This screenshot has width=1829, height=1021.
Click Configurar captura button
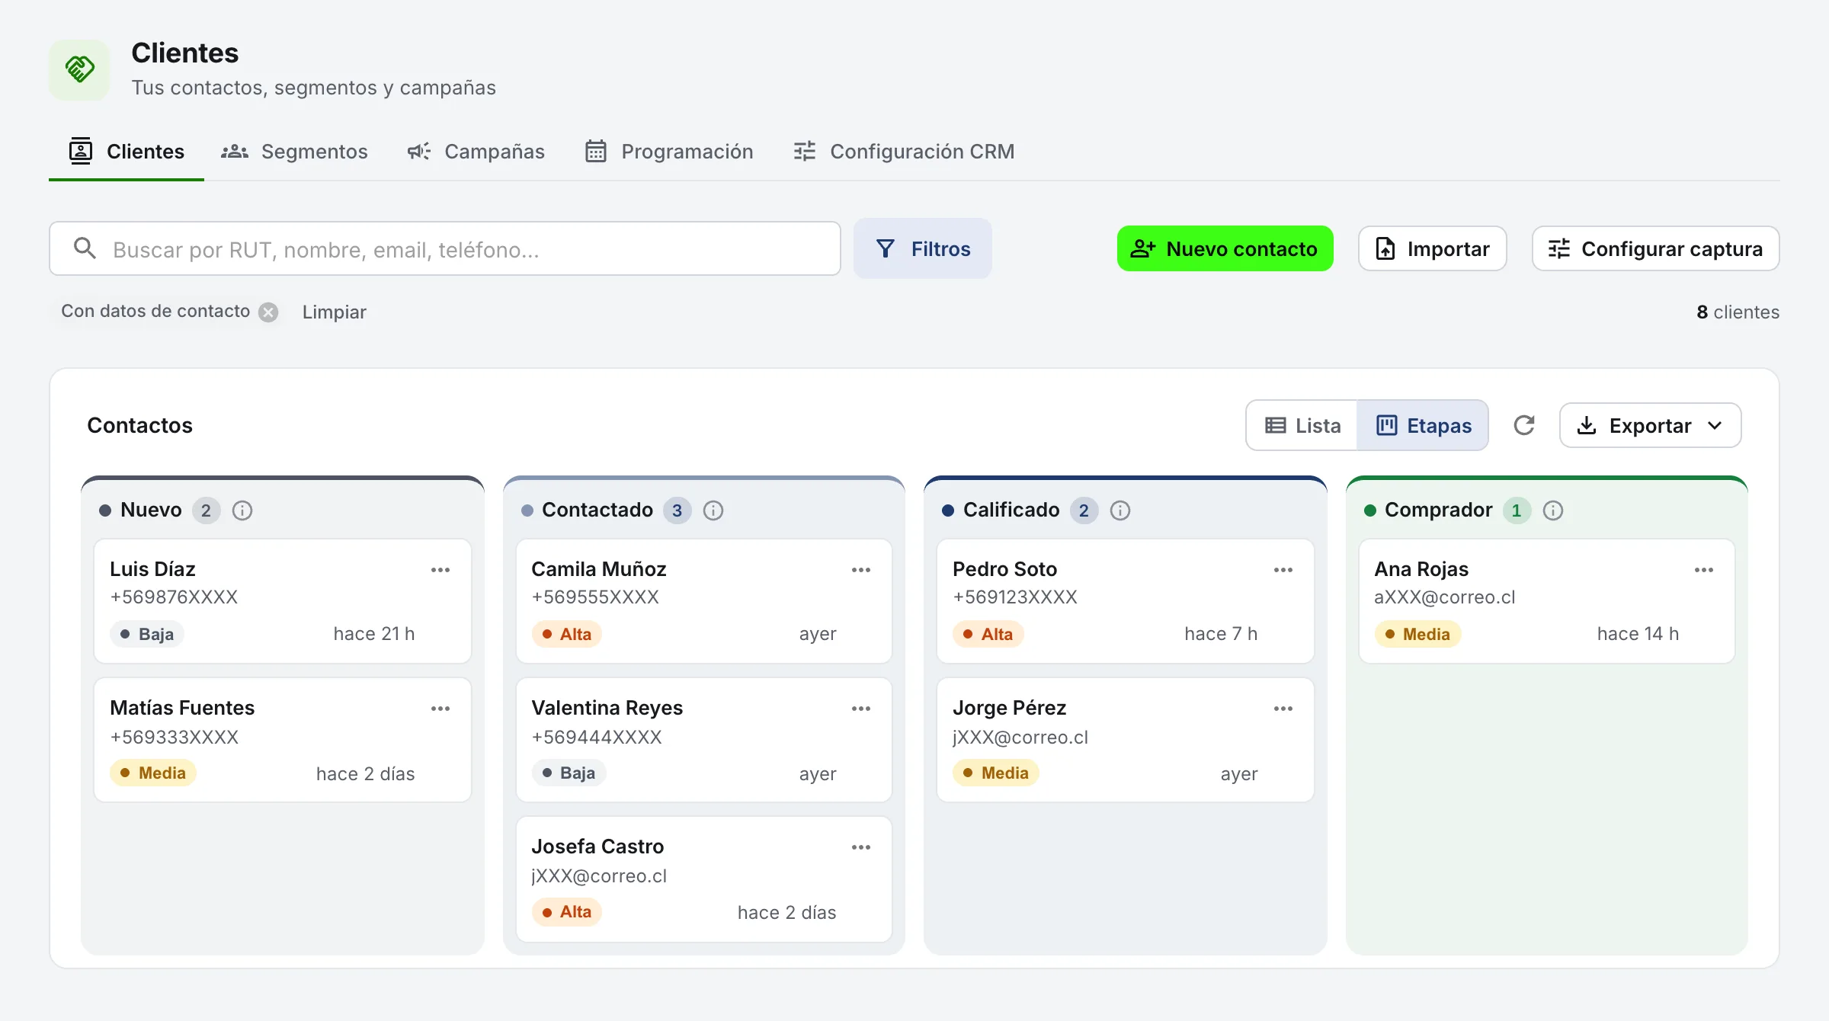(x=1656, y=248)
